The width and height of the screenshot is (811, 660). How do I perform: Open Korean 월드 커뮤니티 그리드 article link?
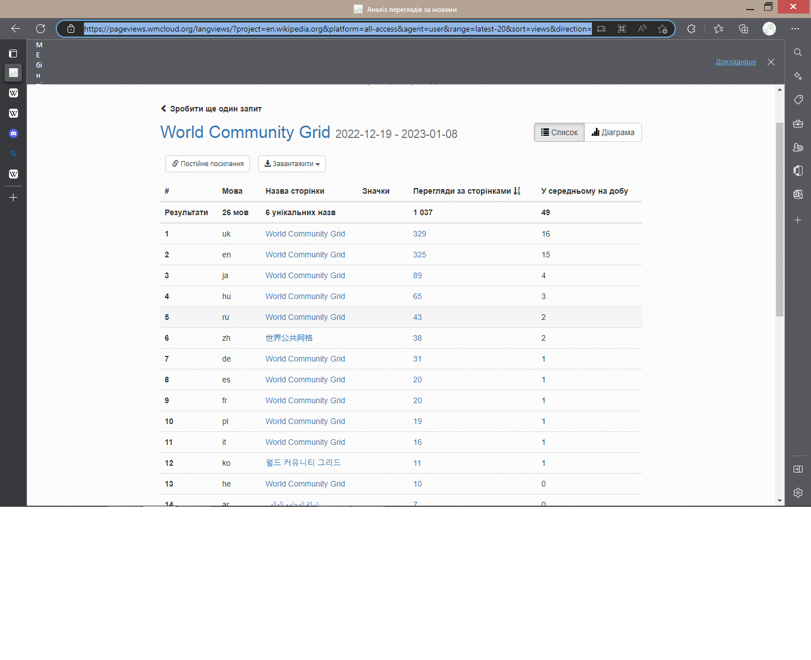pos(303,463)
